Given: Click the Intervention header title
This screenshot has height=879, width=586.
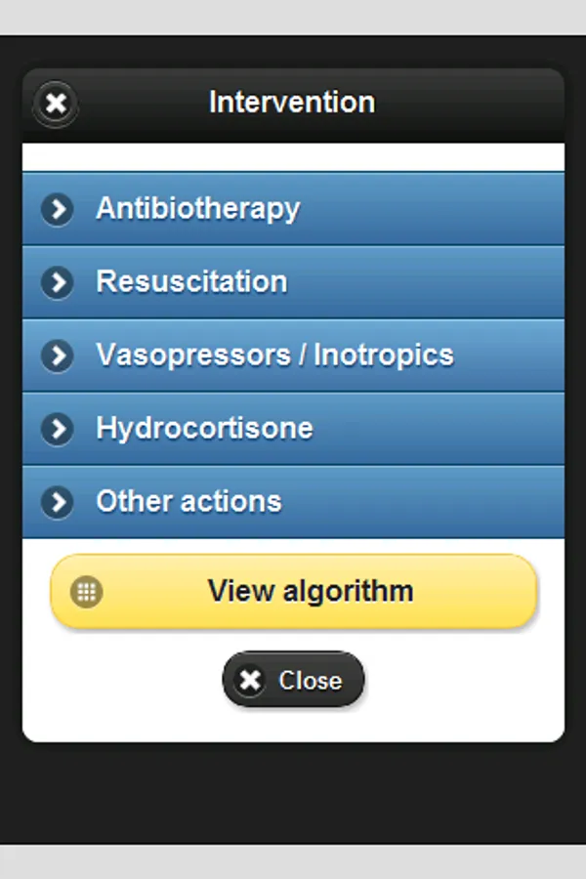Looking at the screenshot, I should point(291,103).
